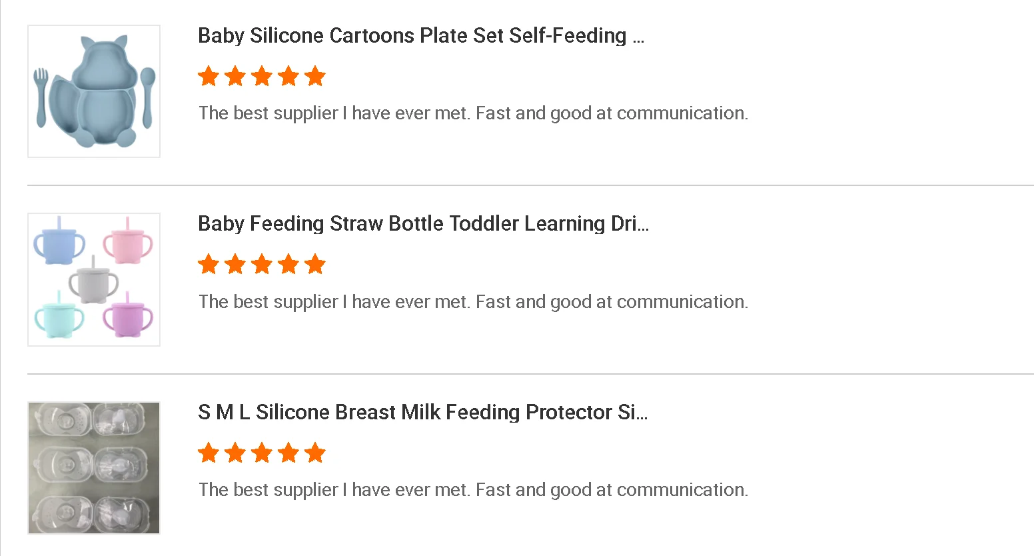Click fifth rating star under Cartoons Plate Set

pyautogui.click(x=315, y=76)
